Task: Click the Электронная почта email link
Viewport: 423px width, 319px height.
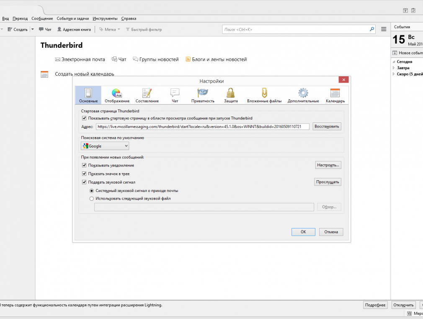Action: click(x=80, y=60)
